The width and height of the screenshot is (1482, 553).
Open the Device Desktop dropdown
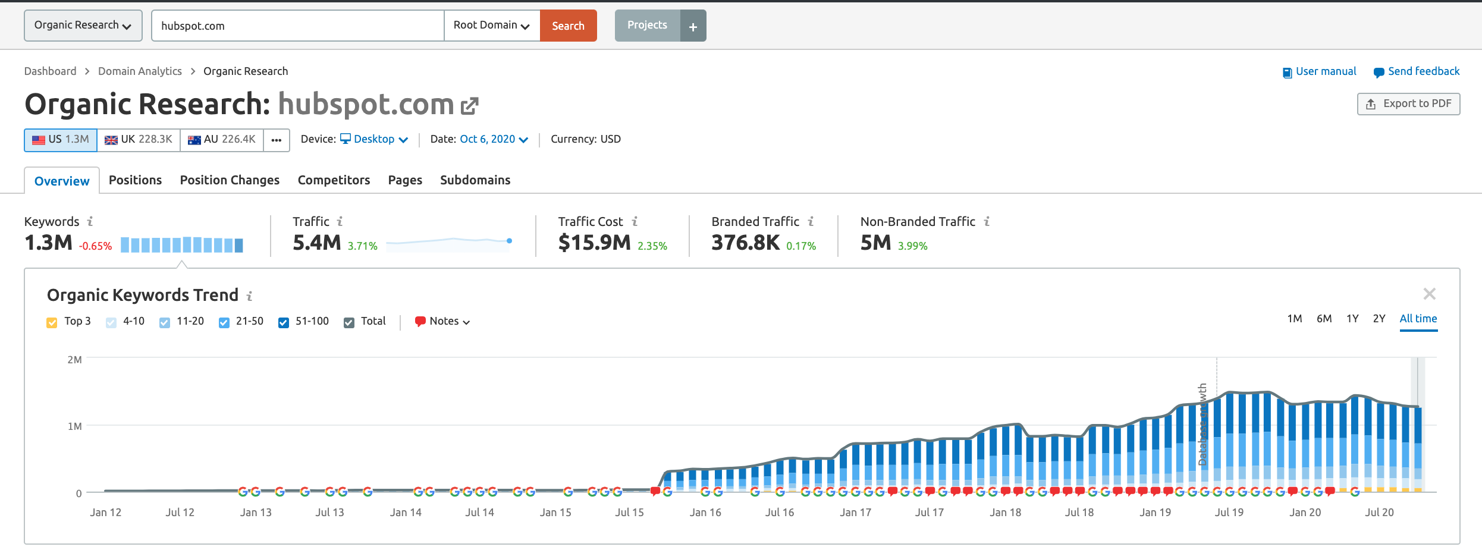pyautogui.click(x=374, y=139)
